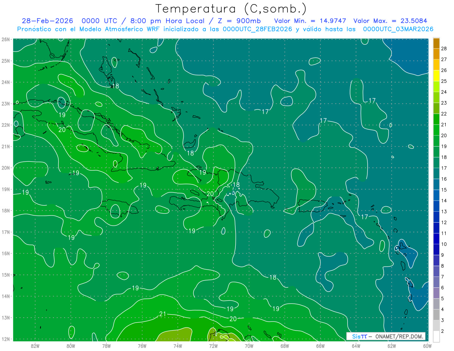Click the legend scale value '5'
This screenshot has height=351, width=454.
click(x=443, y=299)
